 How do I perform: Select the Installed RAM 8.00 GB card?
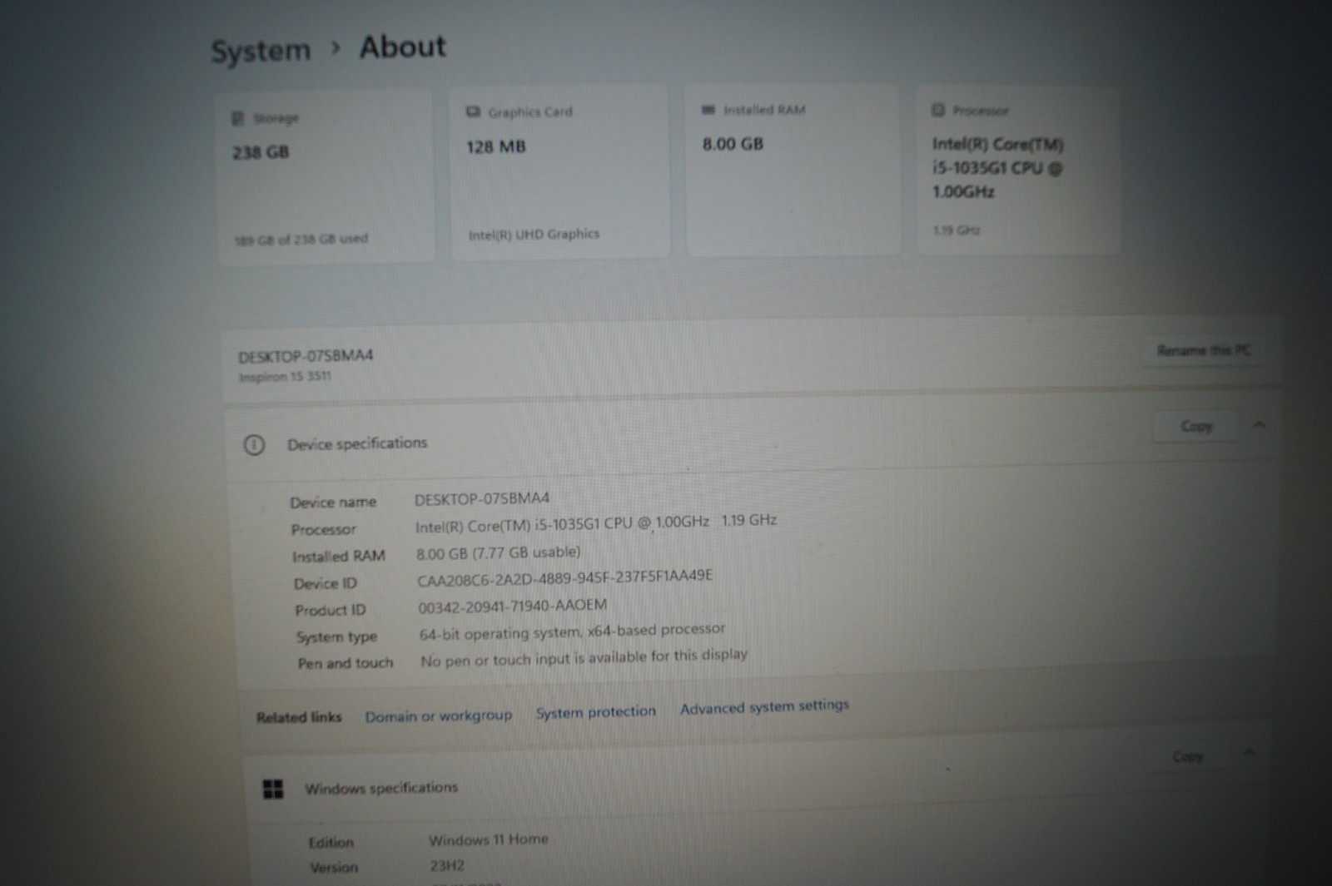[x=792, y=171]
